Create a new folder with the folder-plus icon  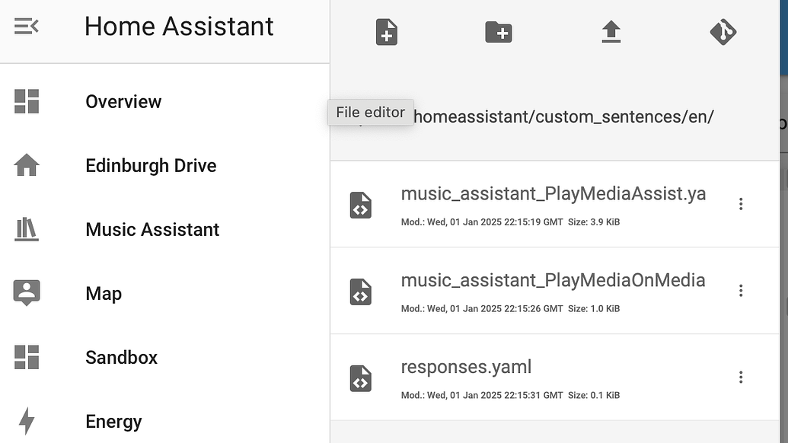click(499, 32)
